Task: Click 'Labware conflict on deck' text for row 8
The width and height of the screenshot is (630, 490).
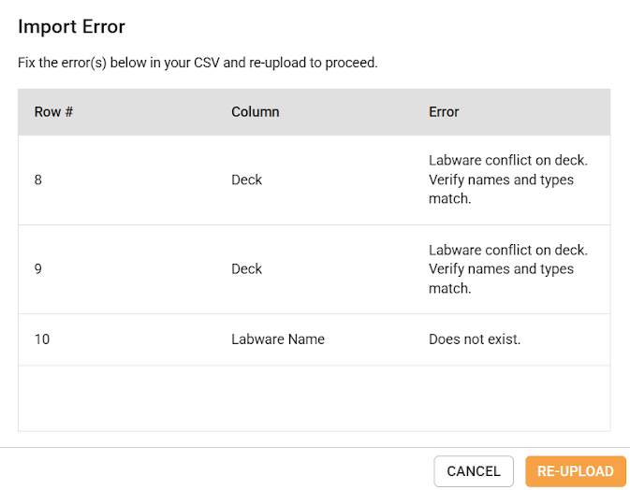Action: [x=507, y=161]
